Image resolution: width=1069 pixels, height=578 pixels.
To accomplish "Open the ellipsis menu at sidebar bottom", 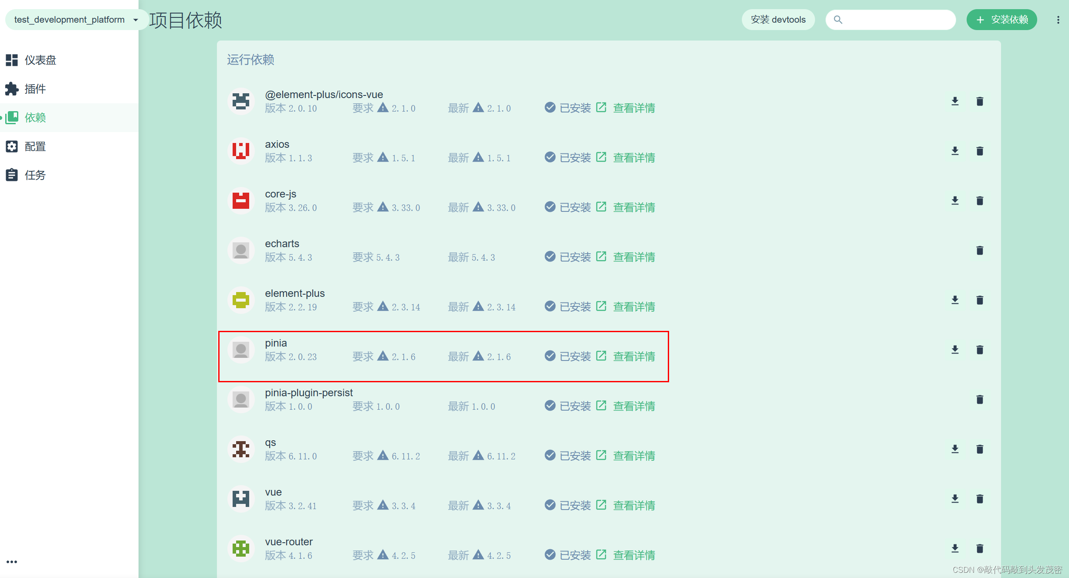I will pyautogui.click(x=12, y=561).
